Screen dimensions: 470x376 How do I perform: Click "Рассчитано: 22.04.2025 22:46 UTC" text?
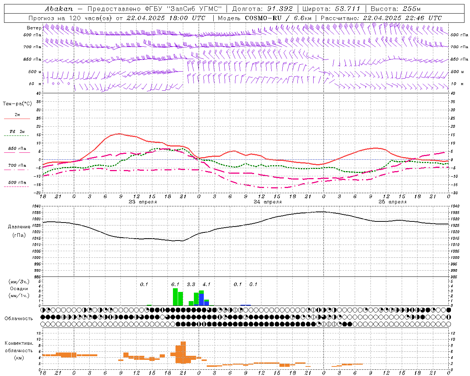coord(381,18)
